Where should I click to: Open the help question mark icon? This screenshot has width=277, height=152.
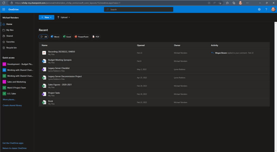click(266, 9)
